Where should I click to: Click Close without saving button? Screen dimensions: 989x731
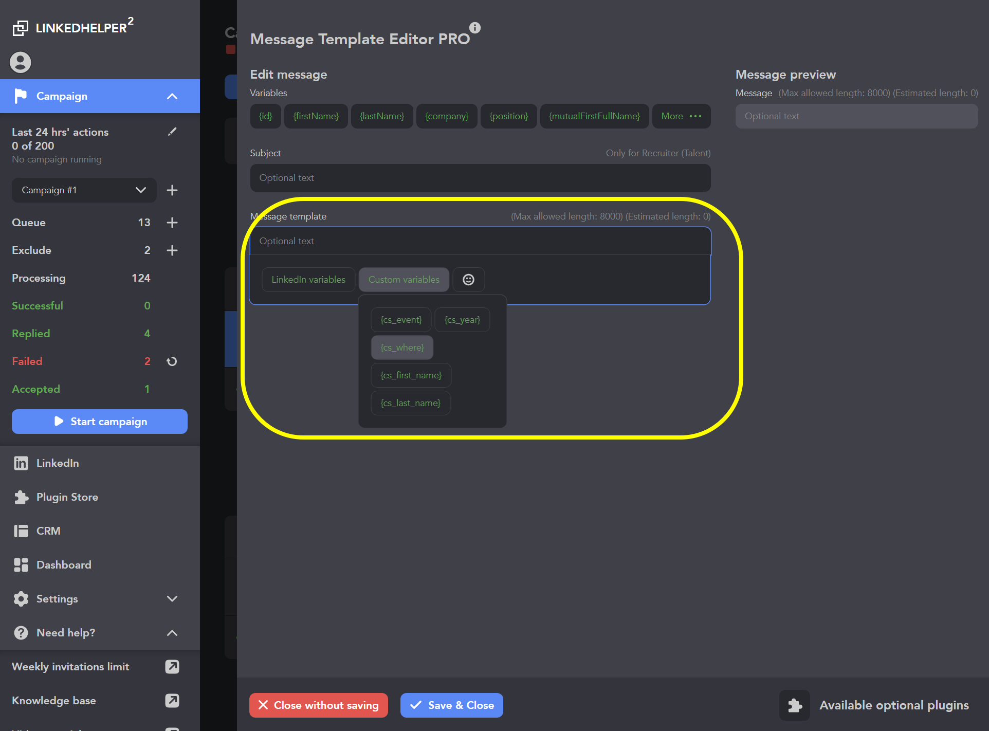click(319, 705)
